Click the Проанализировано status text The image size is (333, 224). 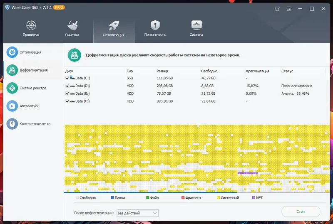[x=297, y=86]
